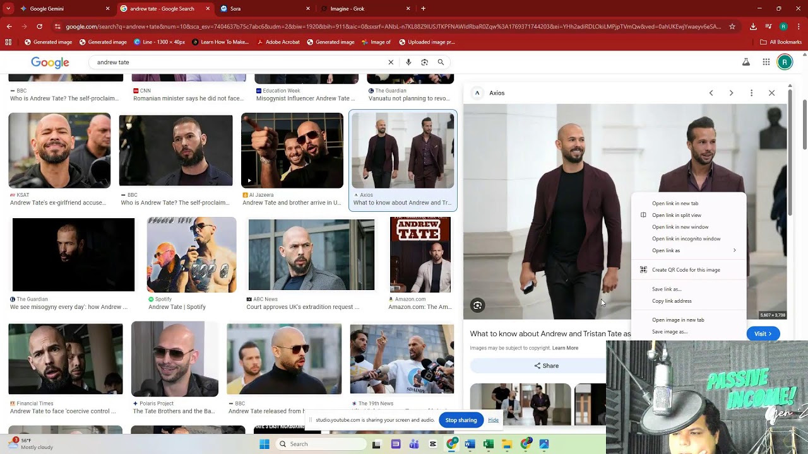808x454 pixels.
Task: Expand 'Open link as' submenu
Action: click(689, 250)
